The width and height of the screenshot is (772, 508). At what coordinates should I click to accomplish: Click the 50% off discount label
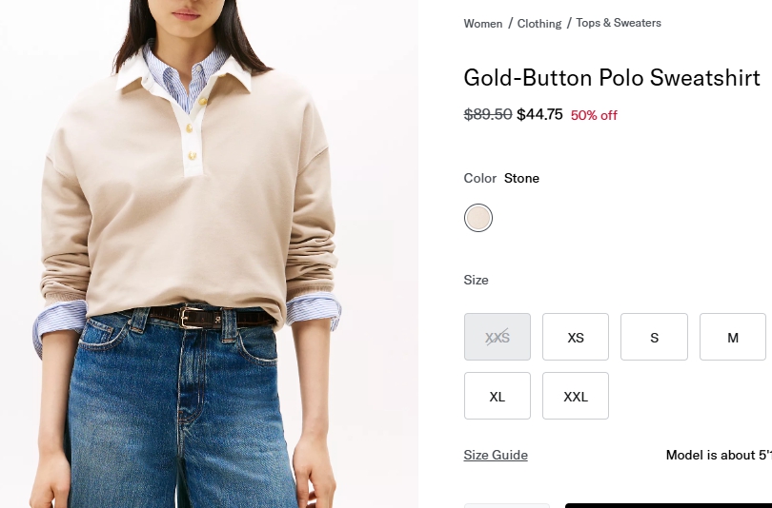click(x=594, y=115)
